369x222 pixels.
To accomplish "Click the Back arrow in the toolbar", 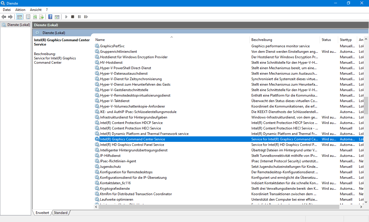I will click(x=4, y=17).
